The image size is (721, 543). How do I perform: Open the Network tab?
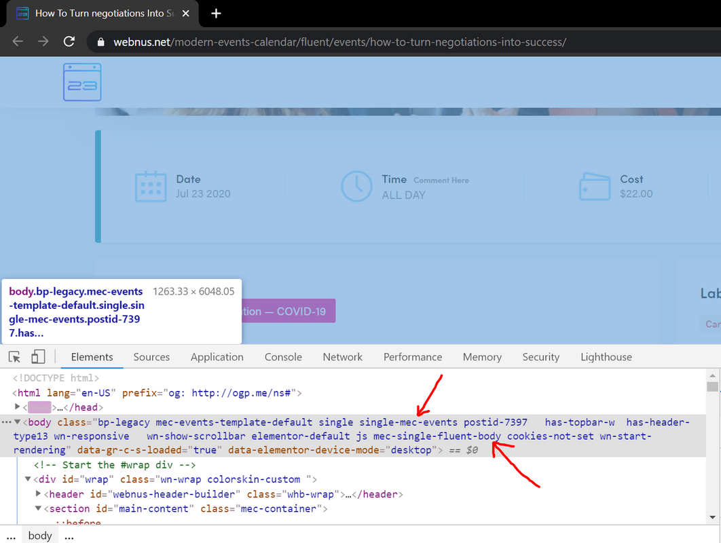(343, 357)
